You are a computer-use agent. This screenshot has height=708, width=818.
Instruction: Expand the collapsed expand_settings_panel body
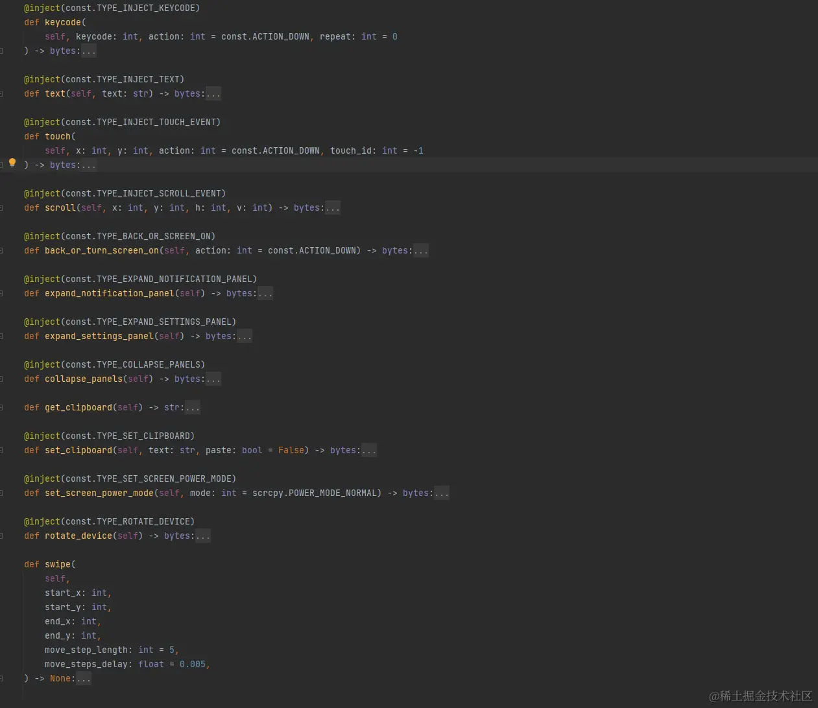tap(244, 336)
